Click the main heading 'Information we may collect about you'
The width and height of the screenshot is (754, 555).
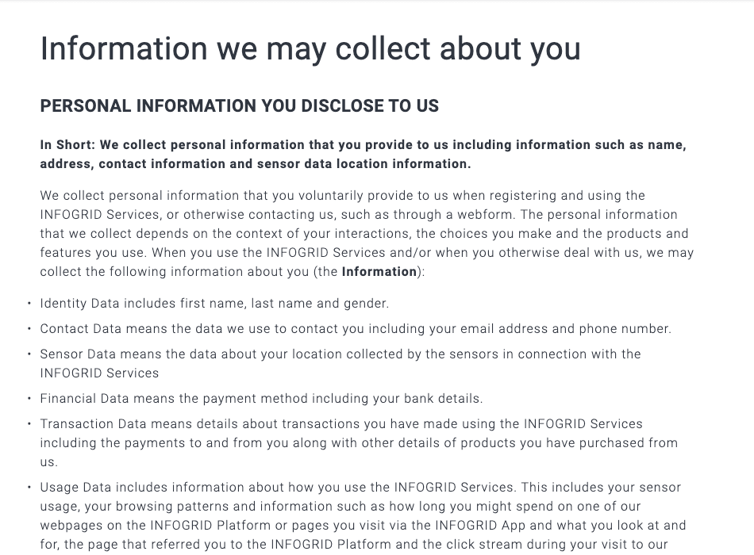310,49
